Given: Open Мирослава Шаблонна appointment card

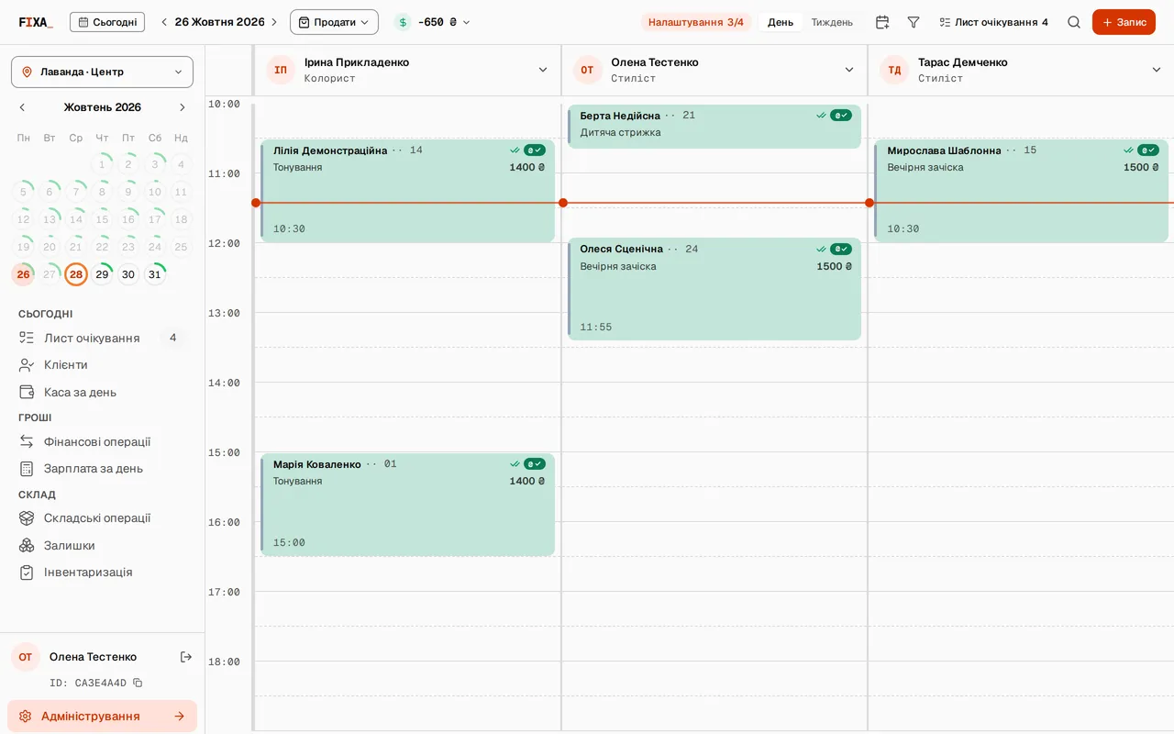Looking at the screenshot, I should click(x=1022, y=191).
